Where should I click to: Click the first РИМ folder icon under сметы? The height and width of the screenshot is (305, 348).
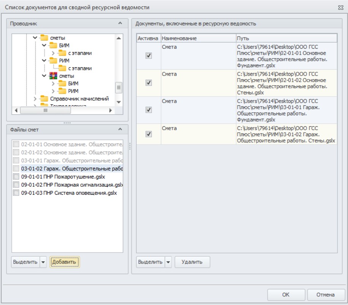53,60
